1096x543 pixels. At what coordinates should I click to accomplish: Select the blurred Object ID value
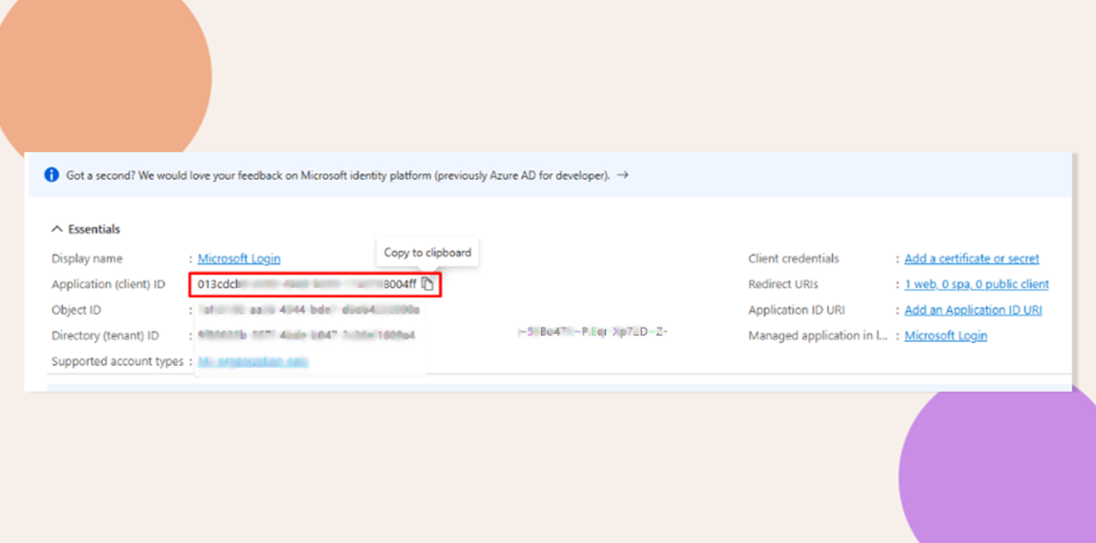(309, 310)
